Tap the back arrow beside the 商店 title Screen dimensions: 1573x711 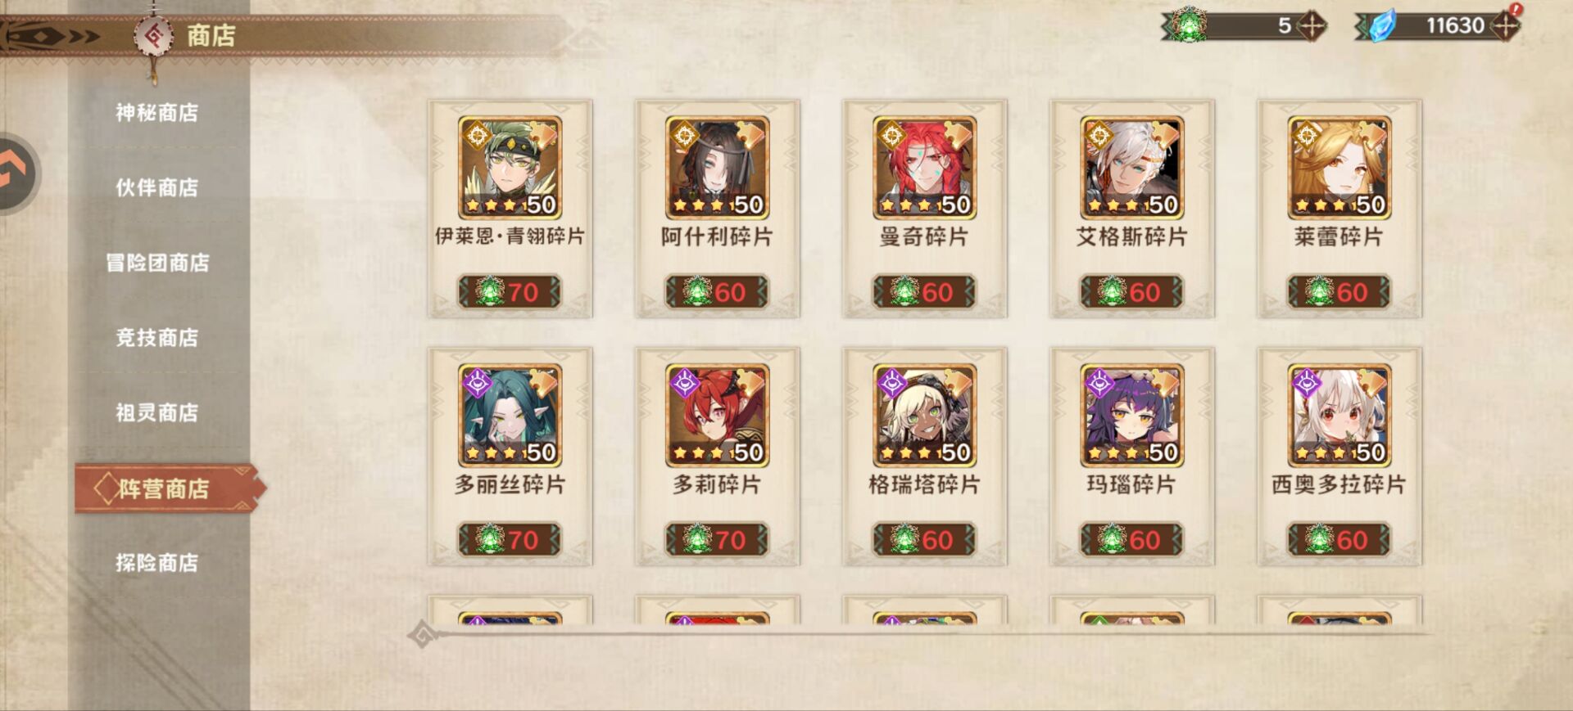(53, 36)
